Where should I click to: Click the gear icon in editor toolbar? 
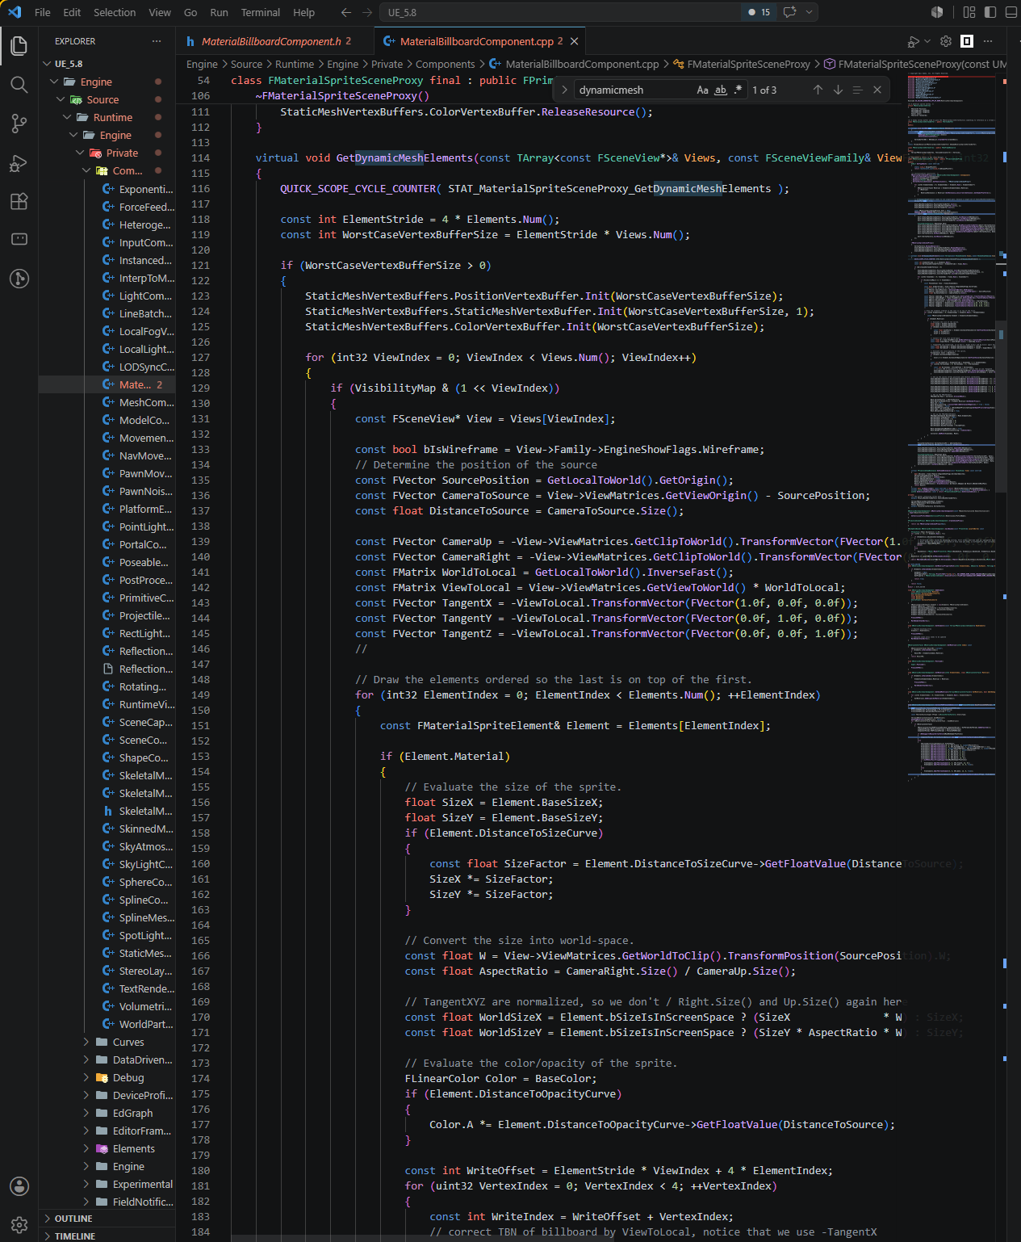coord(946,41)
